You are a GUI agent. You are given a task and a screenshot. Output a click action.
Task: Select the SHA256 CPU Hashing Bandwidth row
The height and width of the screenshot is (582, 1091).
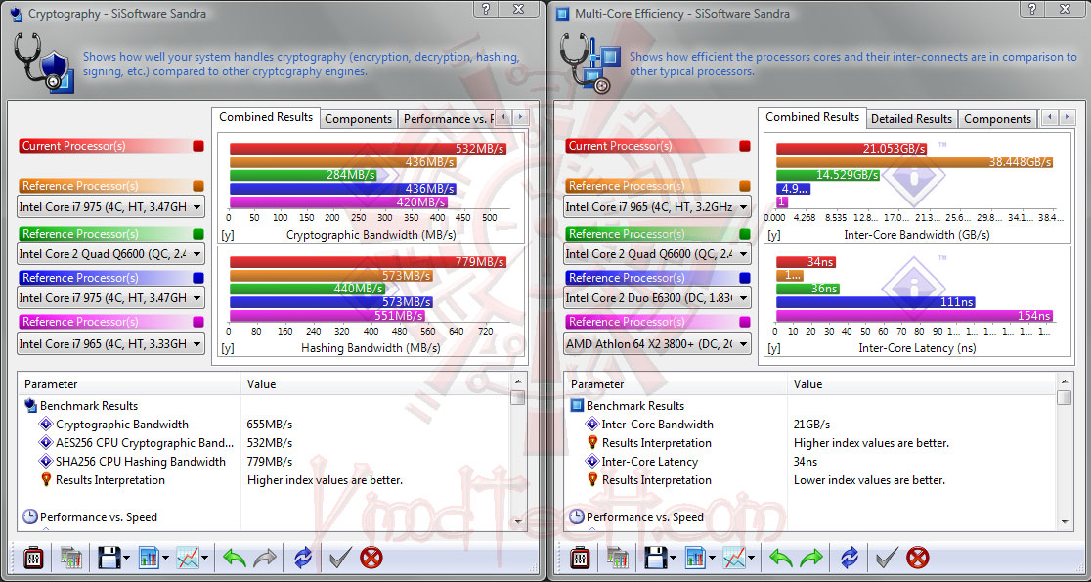pos(264,462)
